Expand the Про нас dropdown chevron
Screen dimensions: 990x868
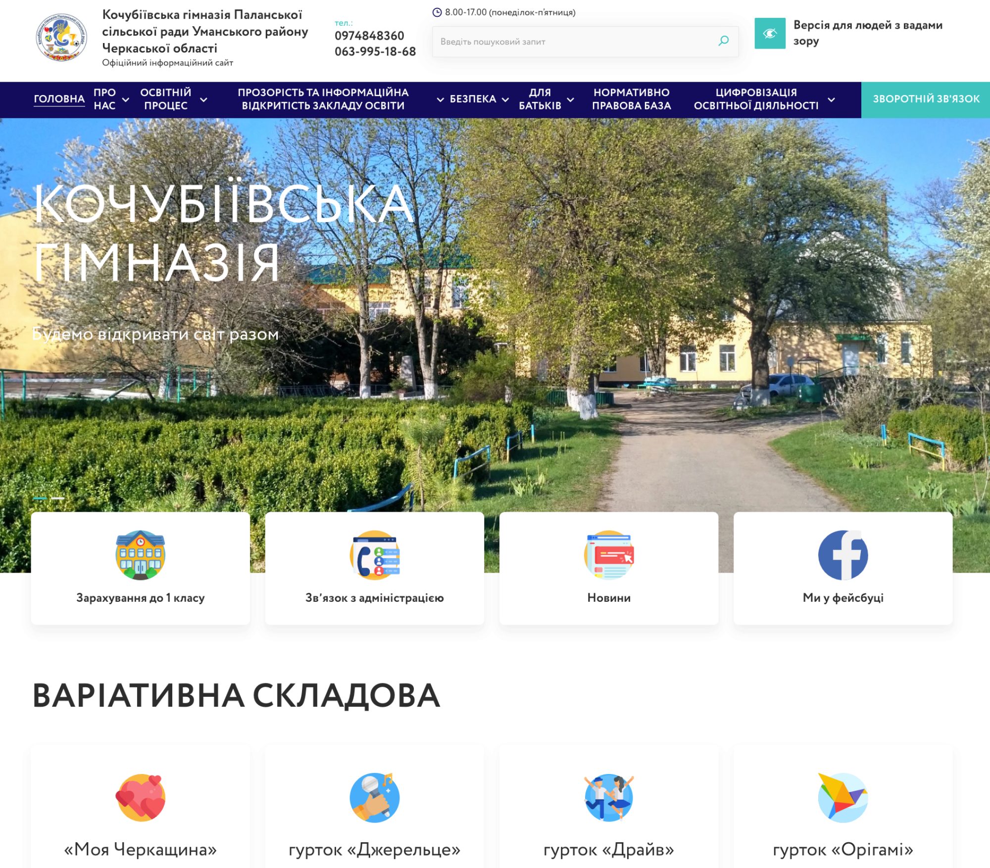coord(126,99)
